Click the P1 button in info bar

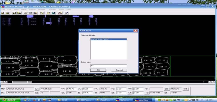tap(130, 89)
